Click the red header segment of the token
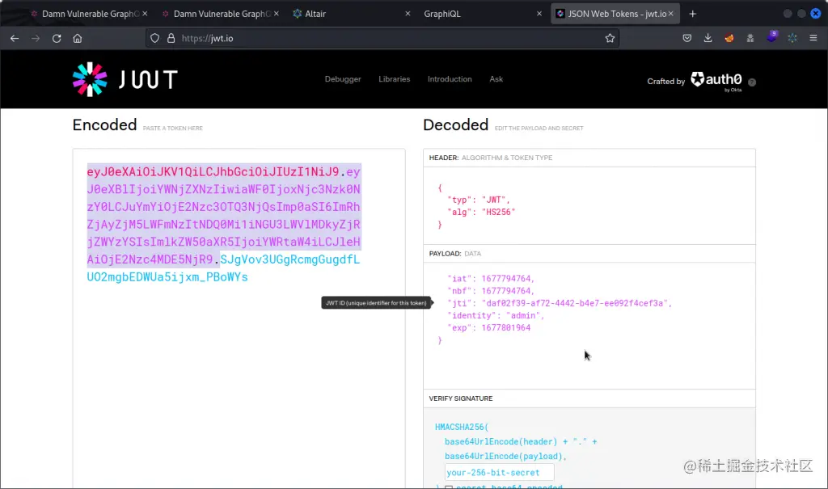Screen dimensions: 828x489 [x=213, y=171]
